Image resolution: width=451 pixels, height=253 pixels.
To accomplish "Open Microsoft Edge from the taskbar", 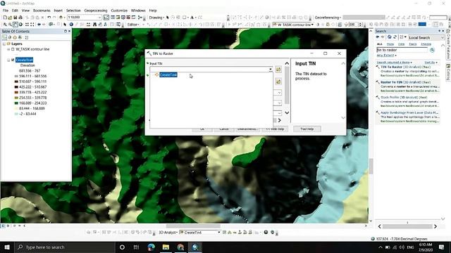I will pos(152,247).
